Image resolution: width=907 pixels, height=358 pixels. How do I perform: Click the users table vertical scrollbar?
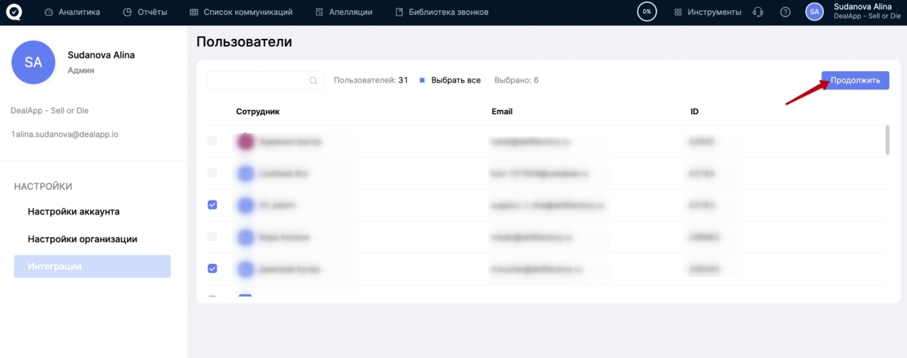(x=887, y=140)
